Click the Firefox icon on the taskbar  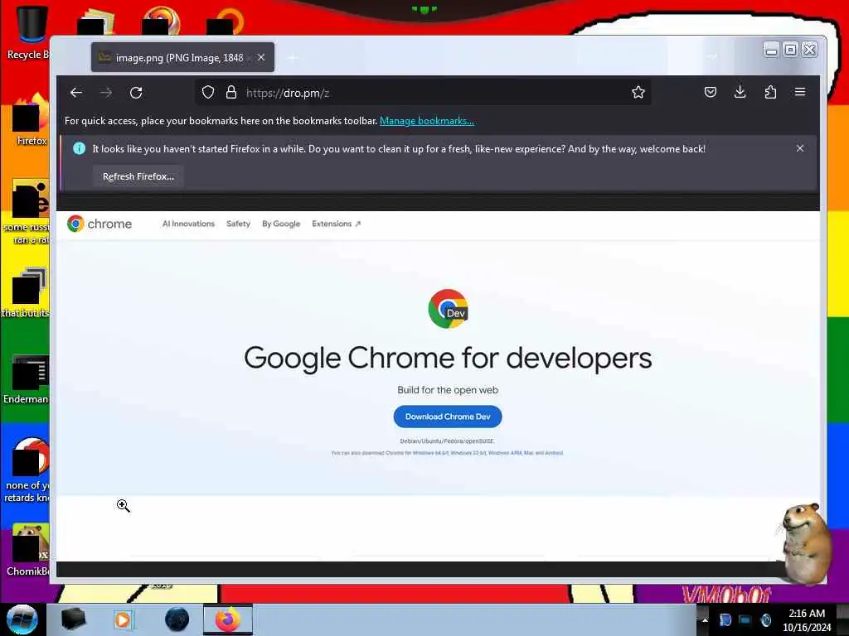pyautogui.click(x=228, y=619)
